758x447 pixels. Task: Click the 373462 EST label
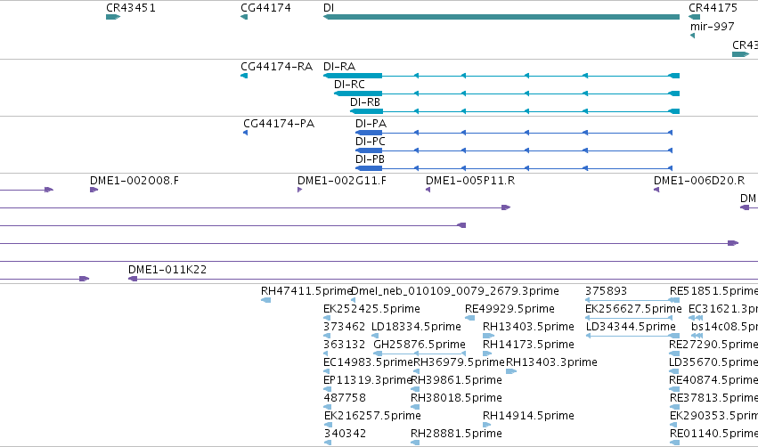344,326
